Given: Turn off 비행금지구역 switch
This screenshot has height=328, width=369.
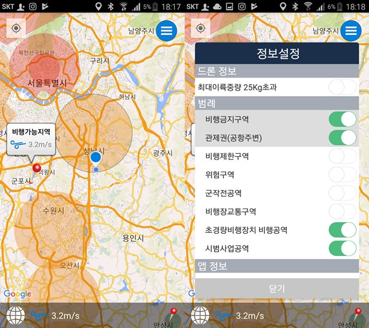Looking at the screenshot, I should coord(343,119).
